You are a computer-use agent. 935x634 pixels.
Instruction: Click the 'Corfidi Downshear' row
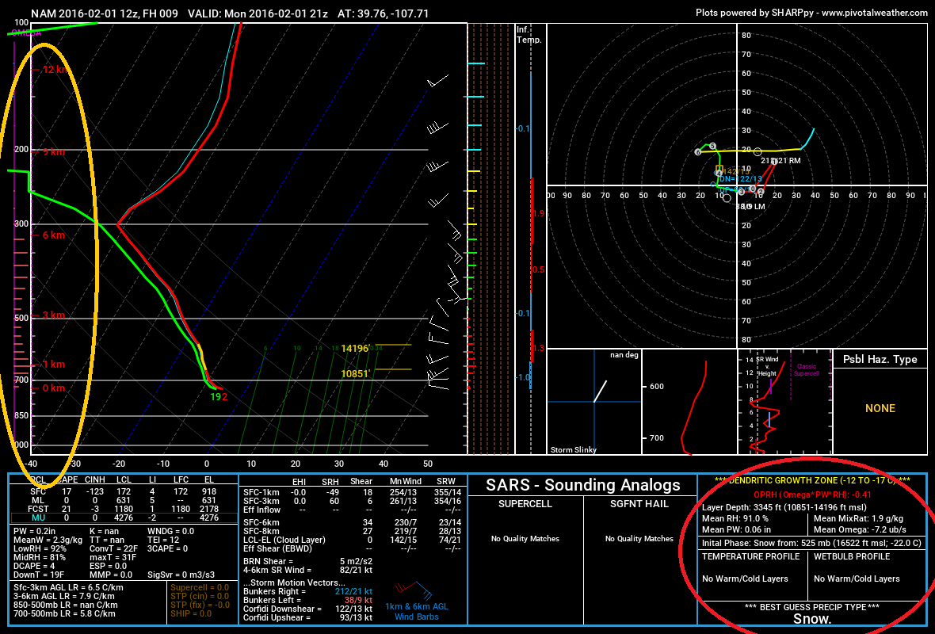pos(307,609)
